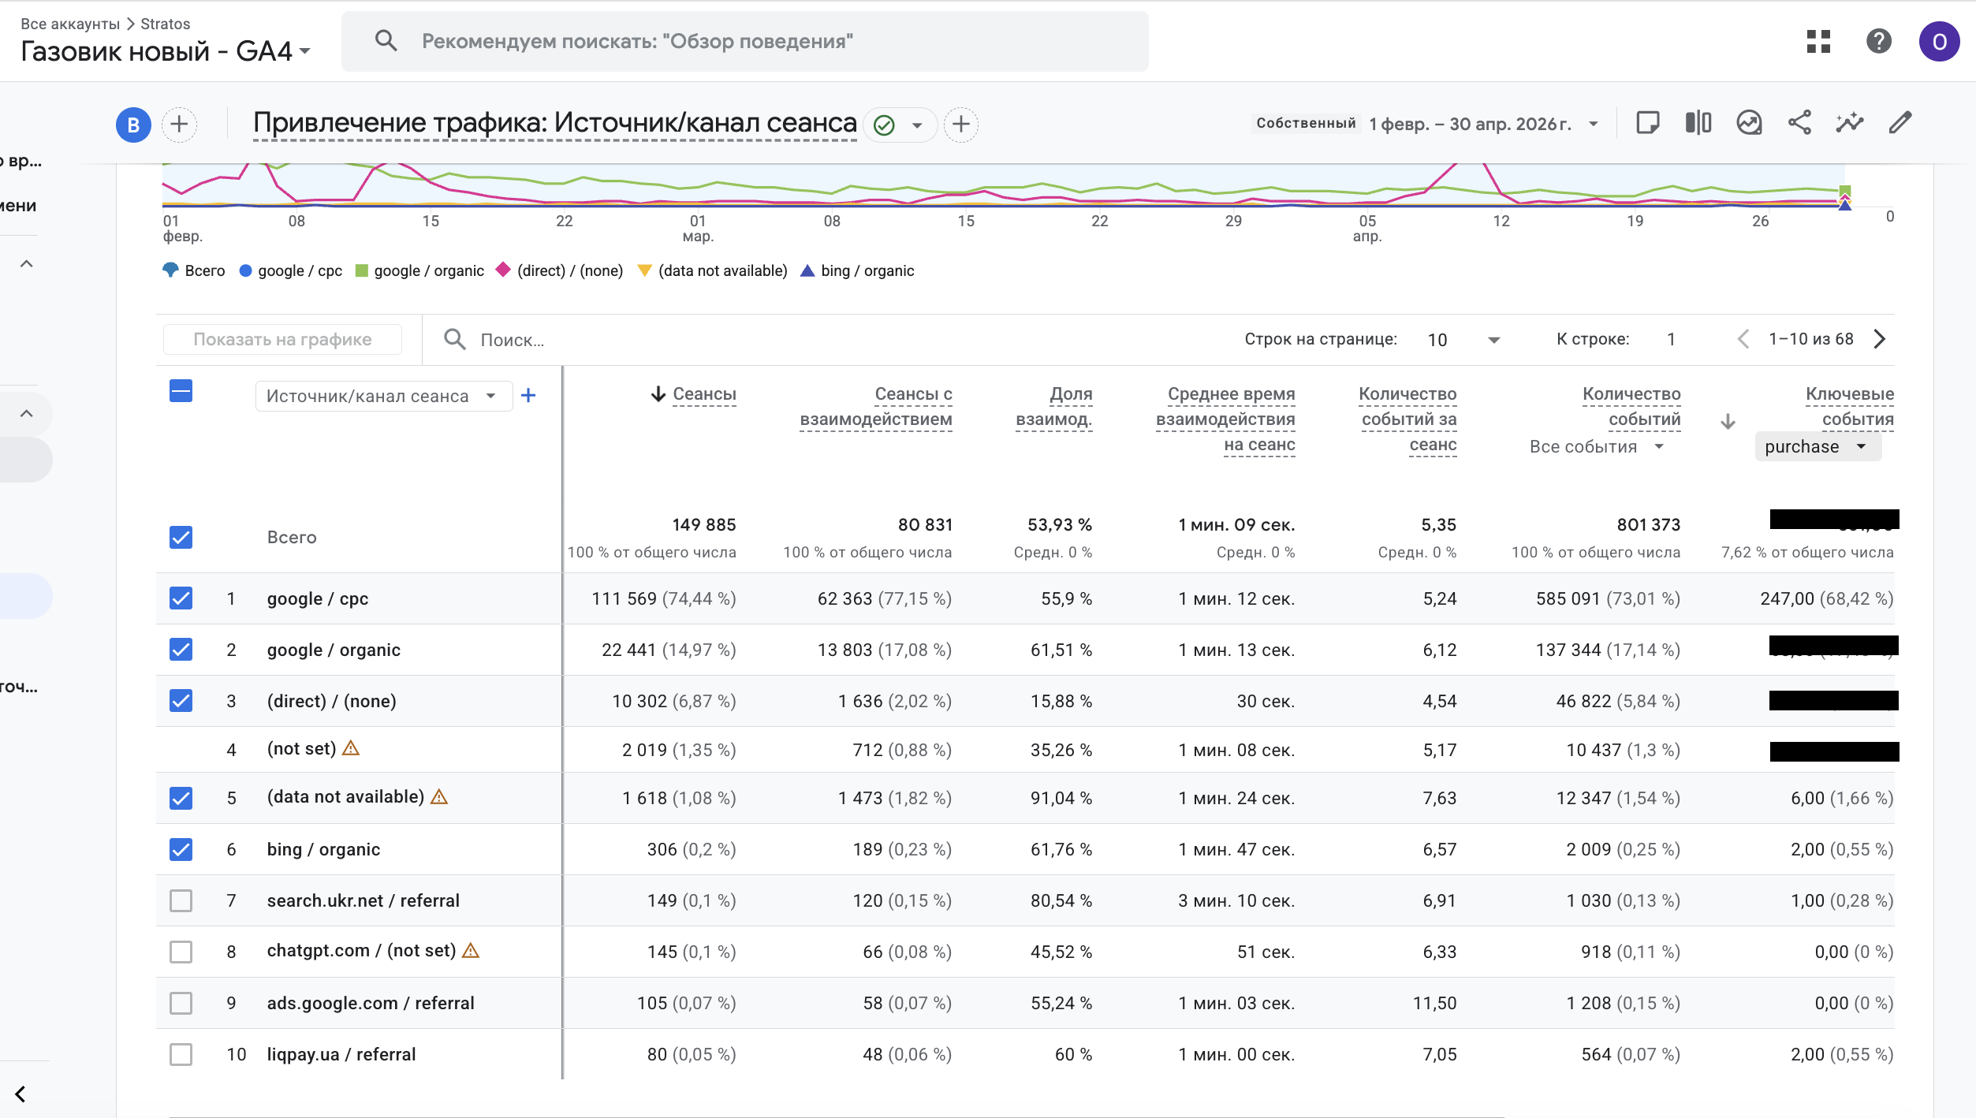Click warning triangle beside chatgpt.com / (not set)
Screen dimensions: 1976x1118
(471, 951)
